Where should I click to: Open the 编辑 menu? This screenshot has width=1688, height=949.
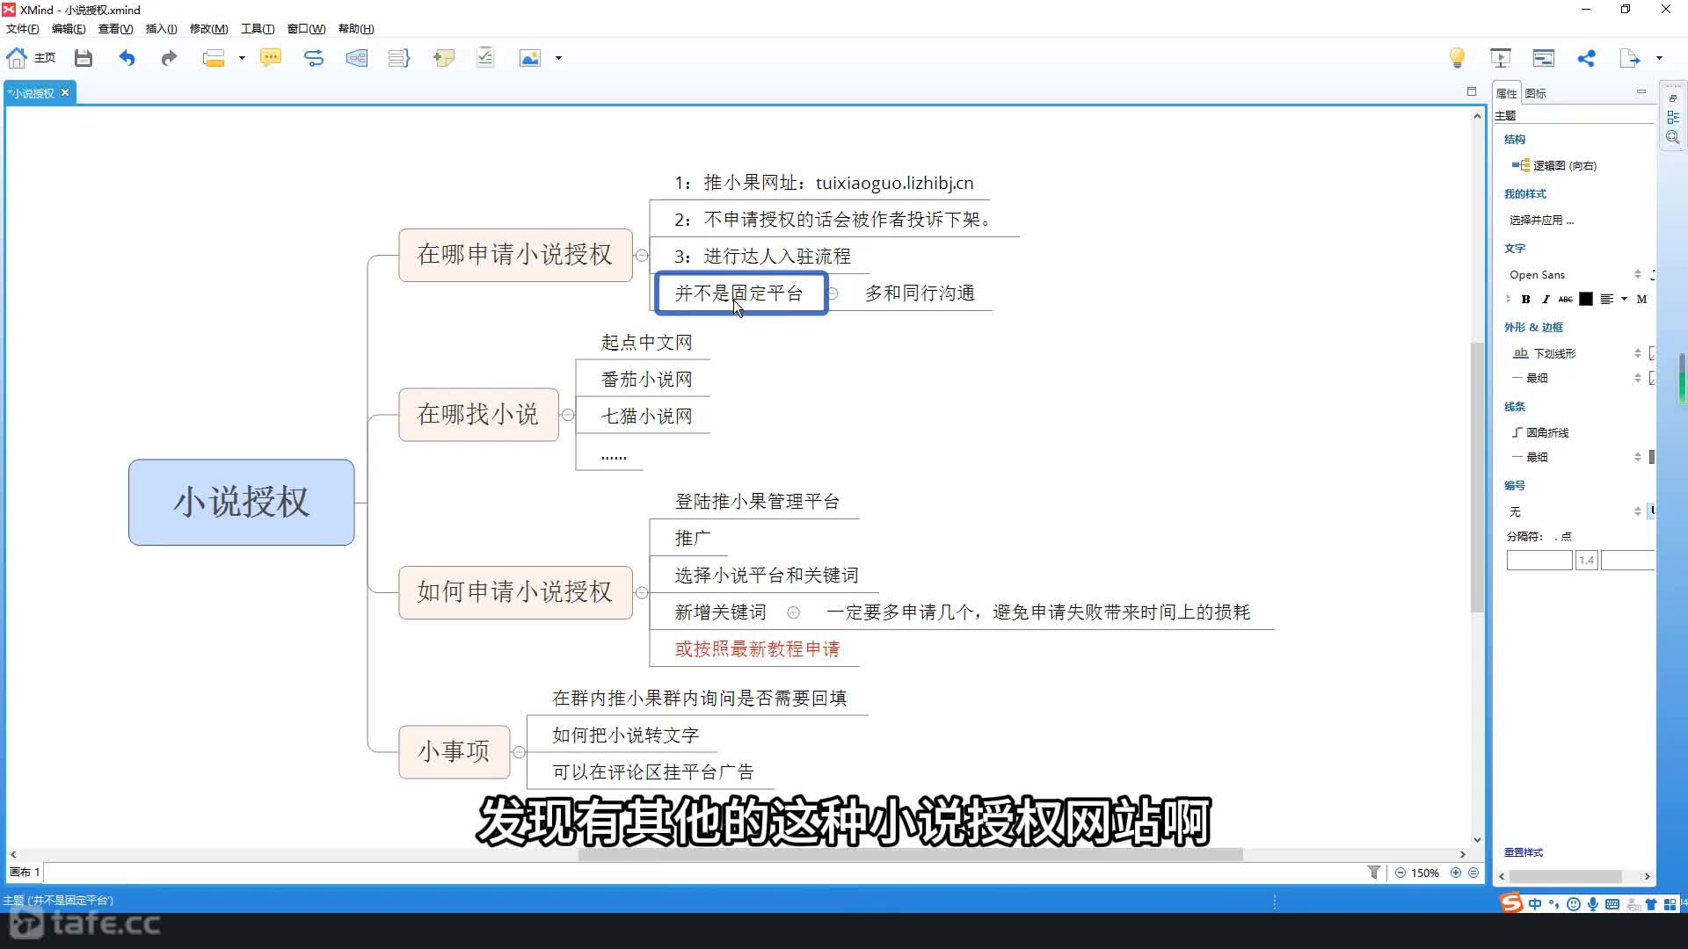click(69, 29)
